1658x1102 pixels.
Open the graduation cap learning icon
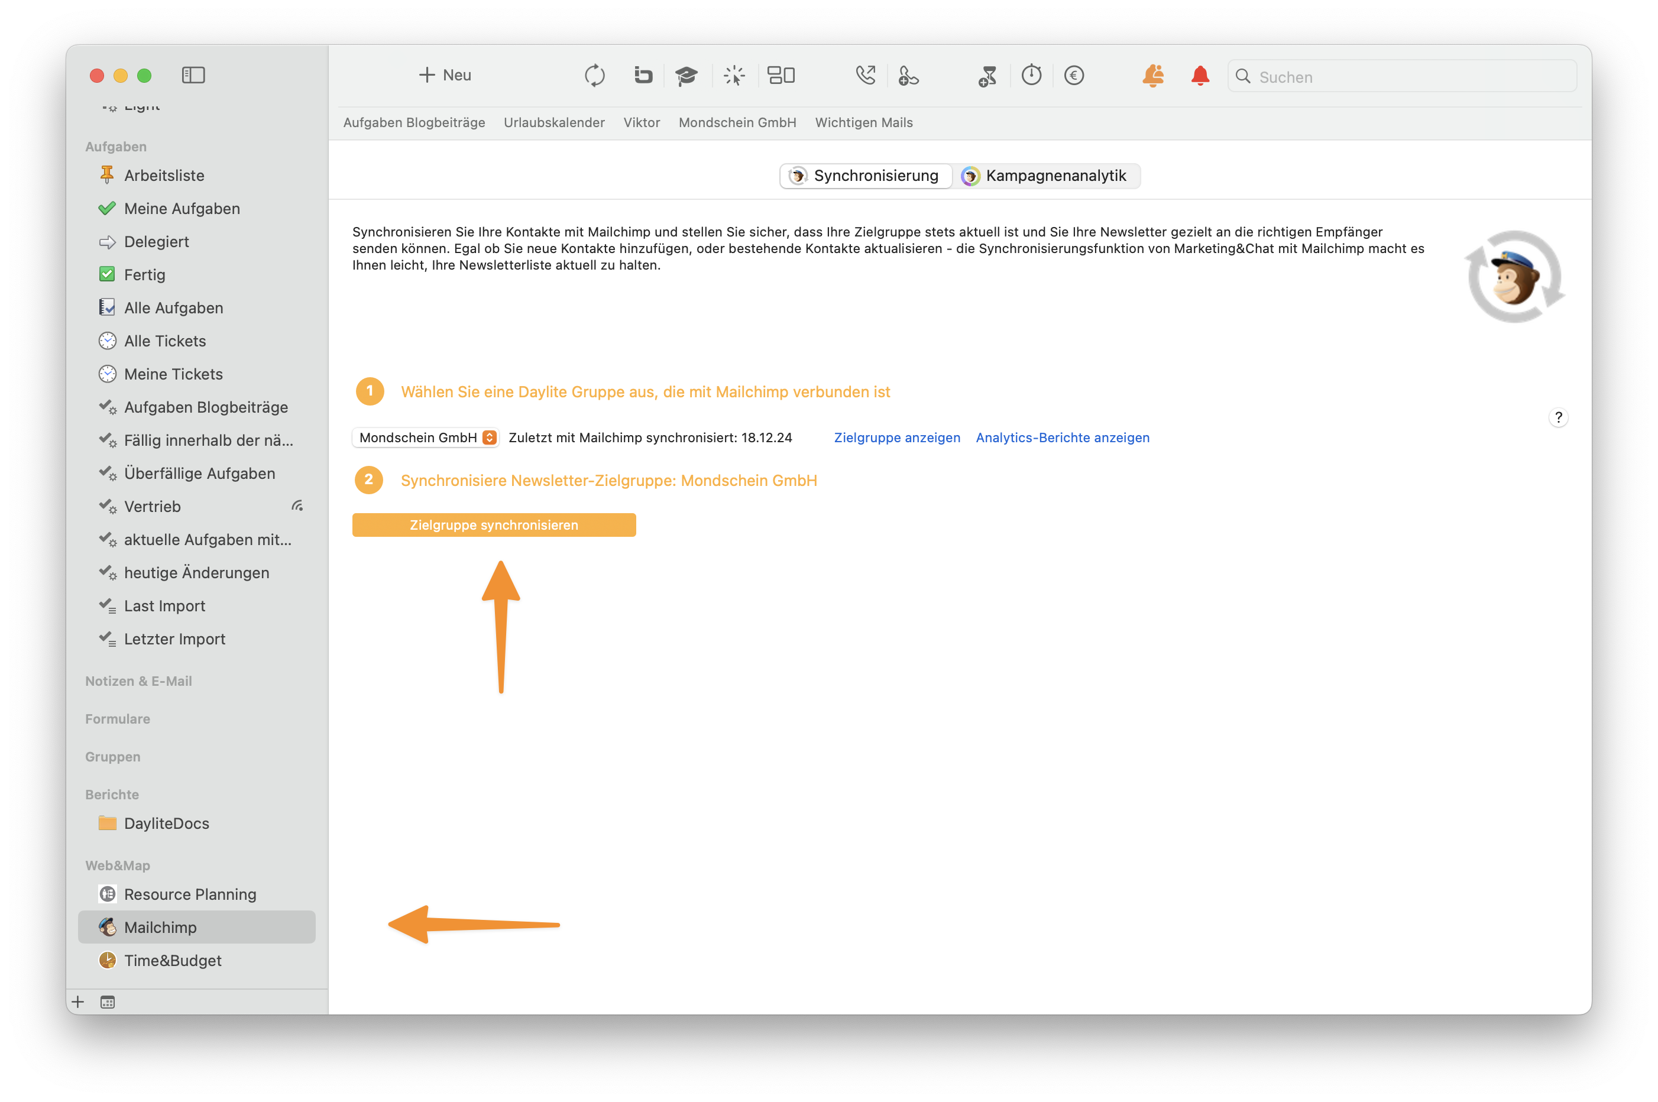point(686,75)
